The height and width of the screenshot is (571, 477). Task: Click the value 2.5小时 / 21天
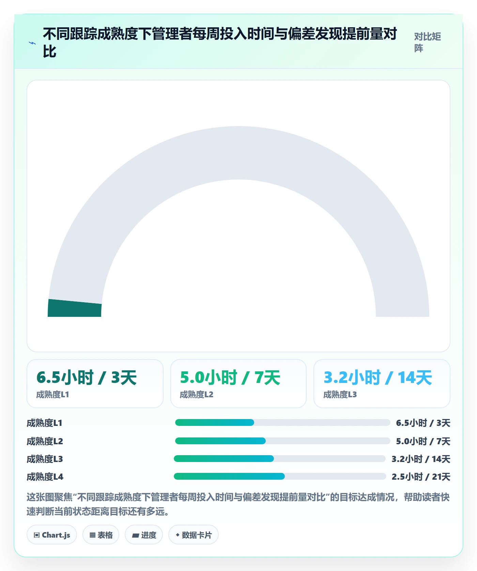[x=421, y=477]
